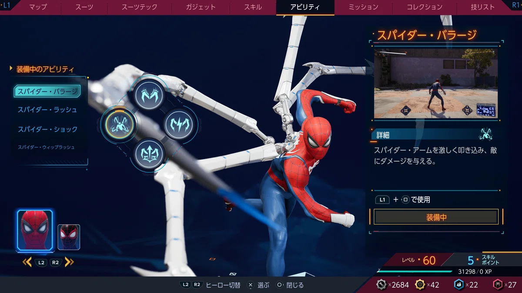Open the ミッション tab
This screenshot has width=522, height=293.
(363, 7)
